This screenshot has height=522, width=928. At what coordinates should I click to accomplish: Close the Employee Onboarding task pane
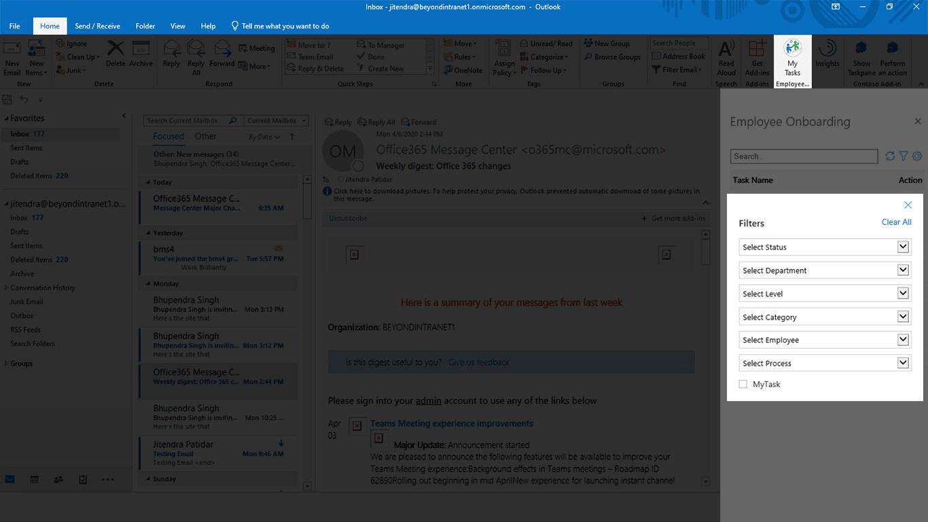point(918,122)
